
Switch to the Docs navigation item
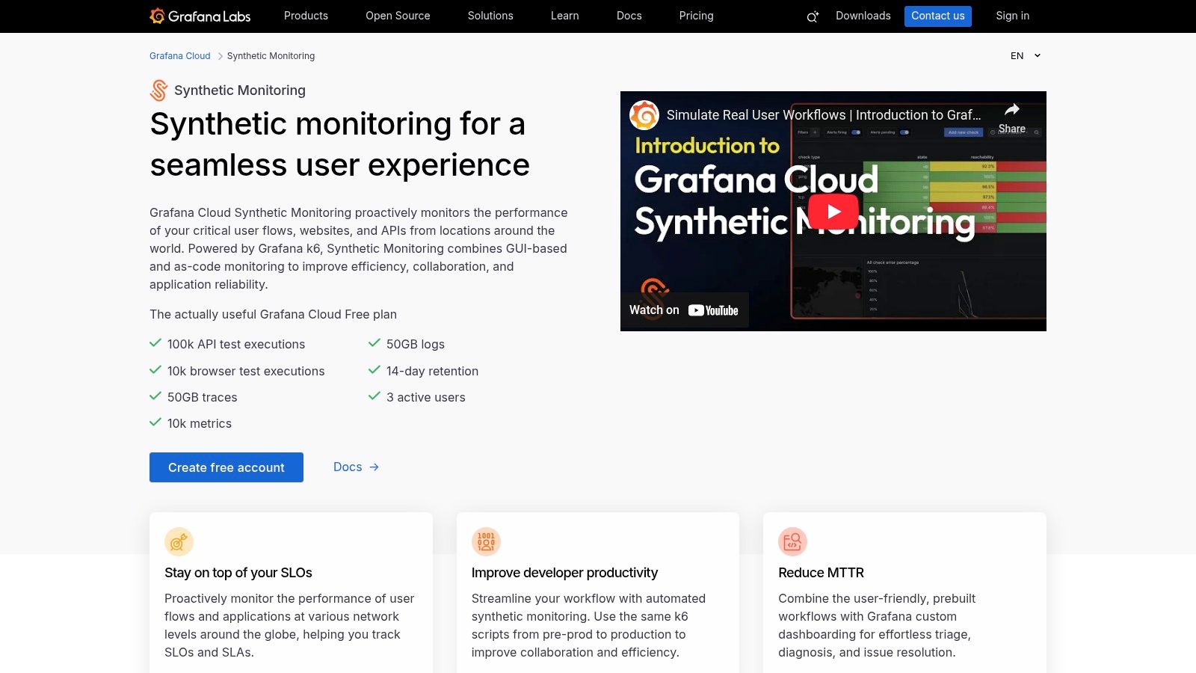pyautogui.click(x=629, y=16)
